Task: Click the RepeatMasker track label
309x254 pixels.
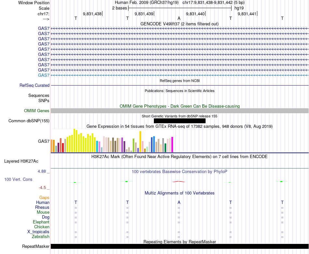Action: [36, 246]
